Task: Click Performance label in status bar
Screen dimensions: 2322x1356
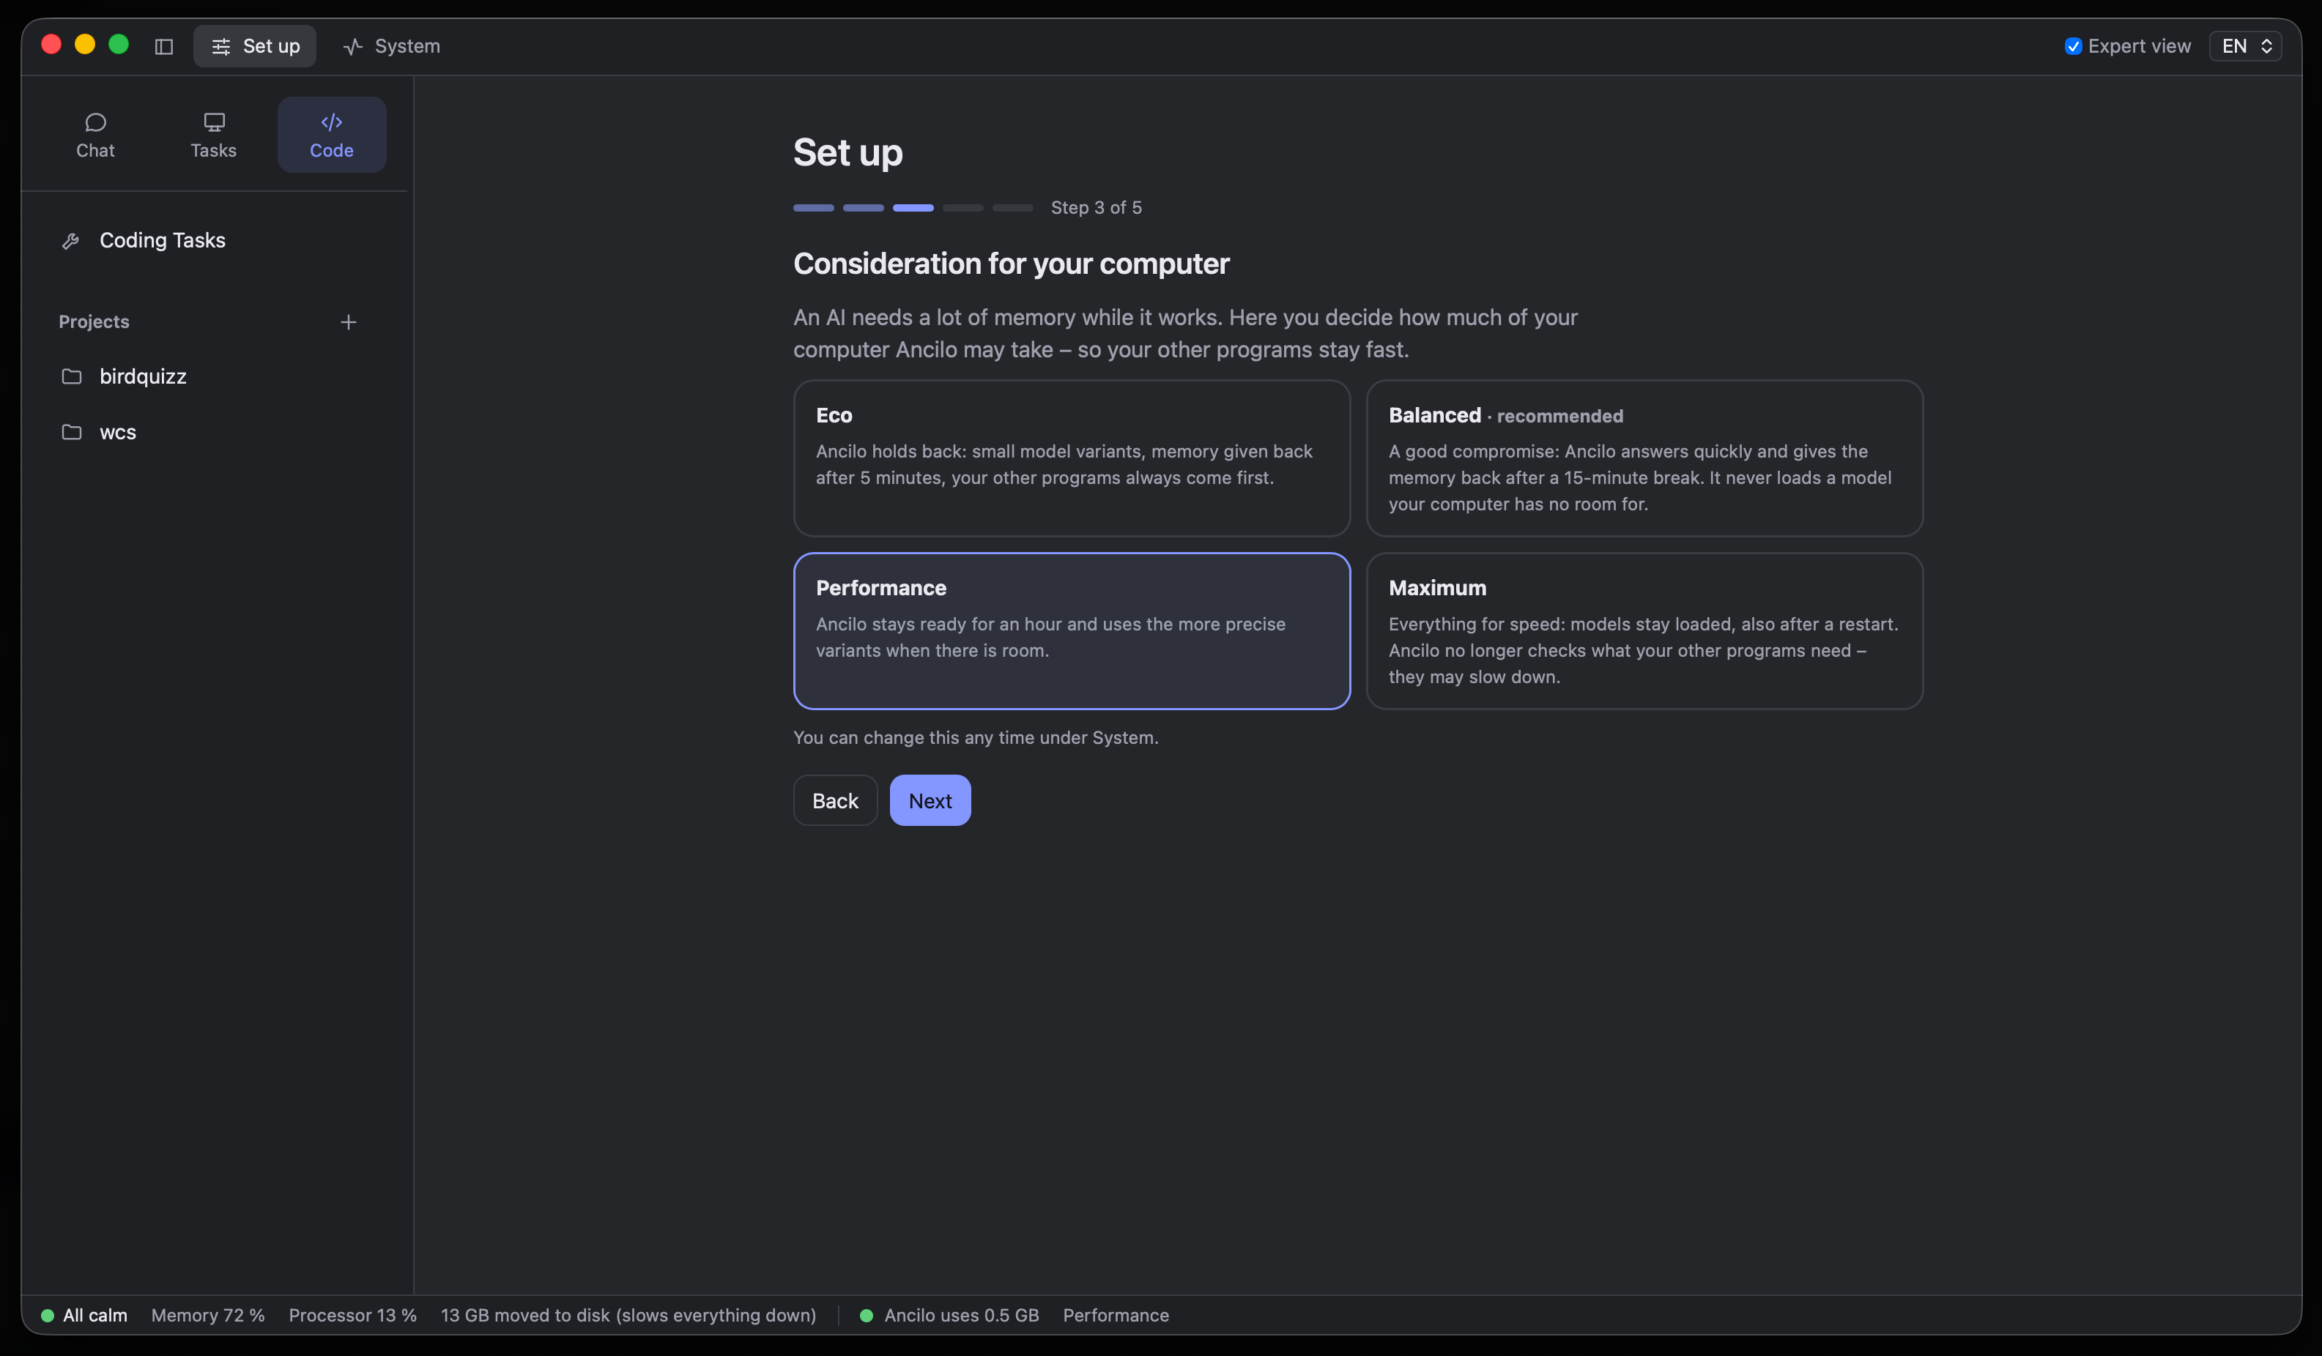Action: click(1116, 1316)
